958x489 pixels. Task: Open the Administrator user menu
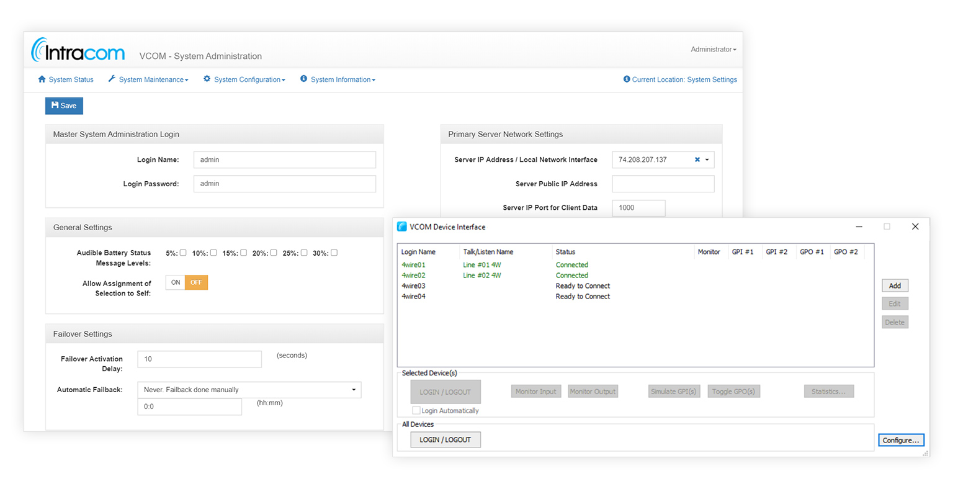[714, 49]
